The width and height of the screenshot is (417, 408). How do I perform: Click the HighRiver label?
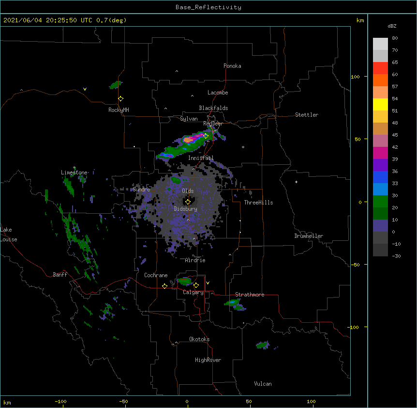(x=208, y=360)
